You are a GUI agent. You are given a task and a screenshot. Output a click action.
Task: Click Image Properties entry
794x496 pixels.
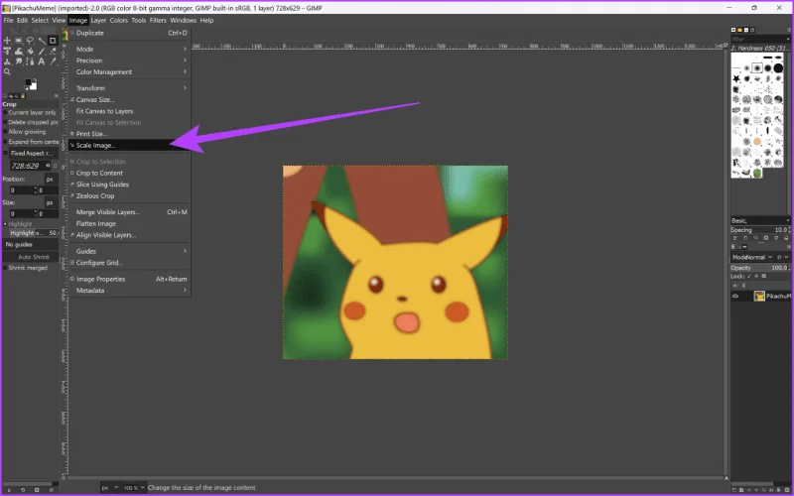click(x=129, y=279)
